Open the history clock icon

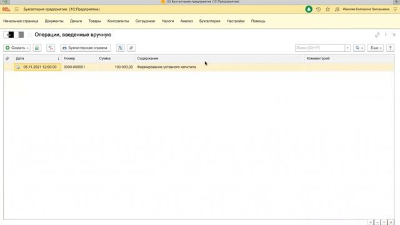(318, 9)
